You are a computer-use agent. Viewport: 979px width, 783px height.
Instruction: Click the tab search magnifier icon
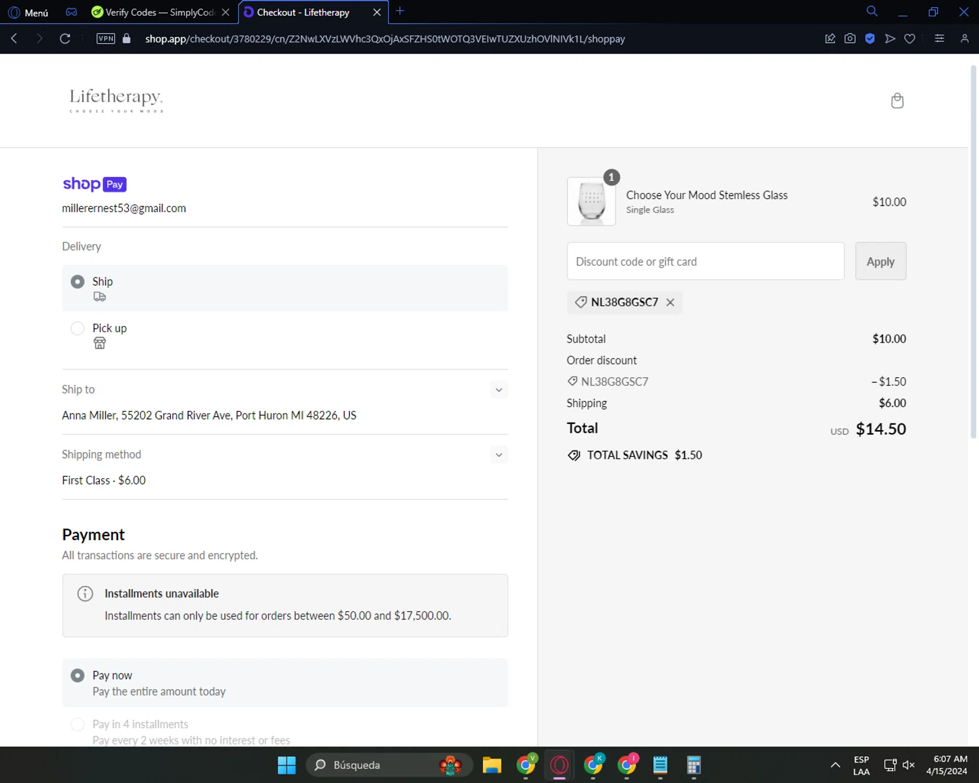[872, 11]
